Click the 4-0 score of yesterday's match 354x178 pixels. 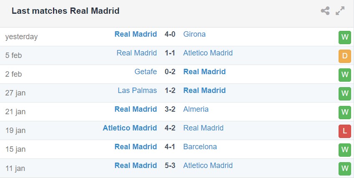pyautogui.click(x=170, y=34)
